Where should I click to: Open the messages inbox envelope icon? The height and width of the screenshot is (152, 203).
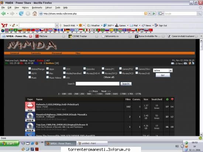click(x=172, y=63)
